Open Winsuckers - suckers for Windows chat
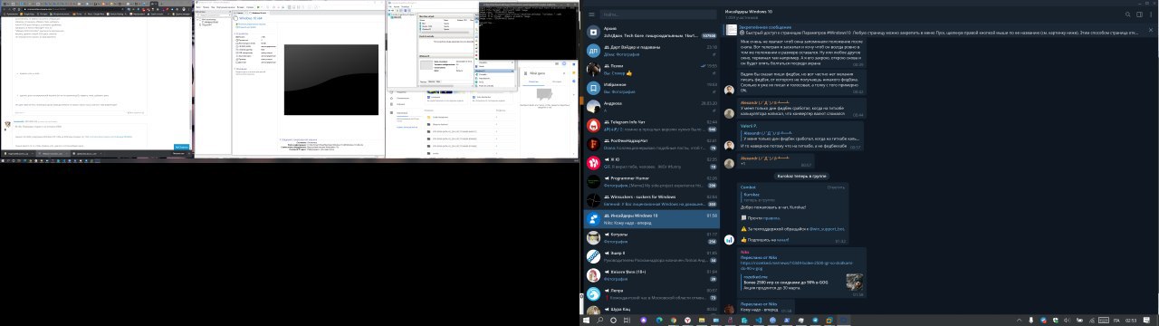This screenshot has width=1159, height=326. pyautogui.click(x=651, y=200)
